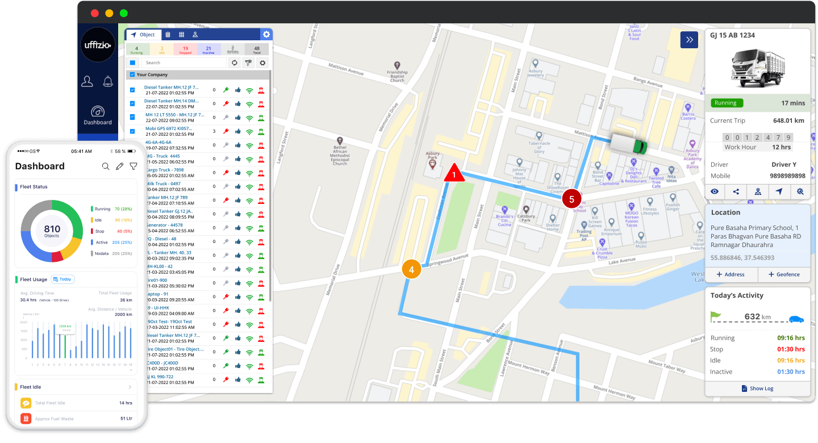The width and height of the screenshot is (818, 443).
Task: Open the filter funnel next to search
Action: (248, 63)
